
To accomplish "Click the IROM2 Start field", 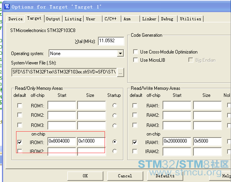I will [62, 152].
